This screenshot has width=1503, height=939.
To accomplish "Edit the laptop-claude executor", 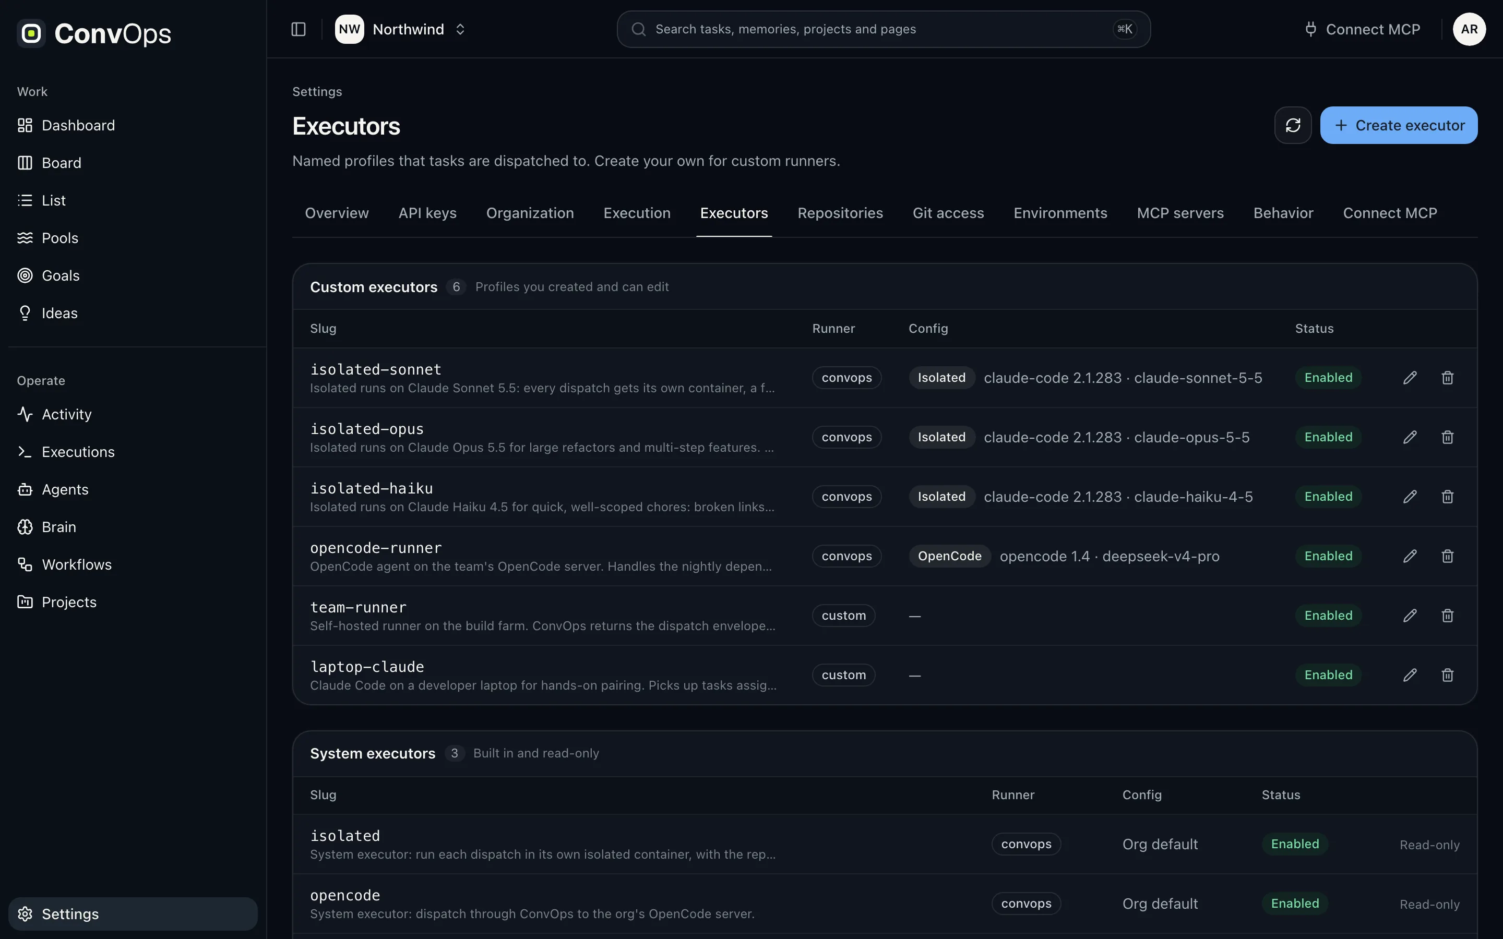I will (1410, 675).
